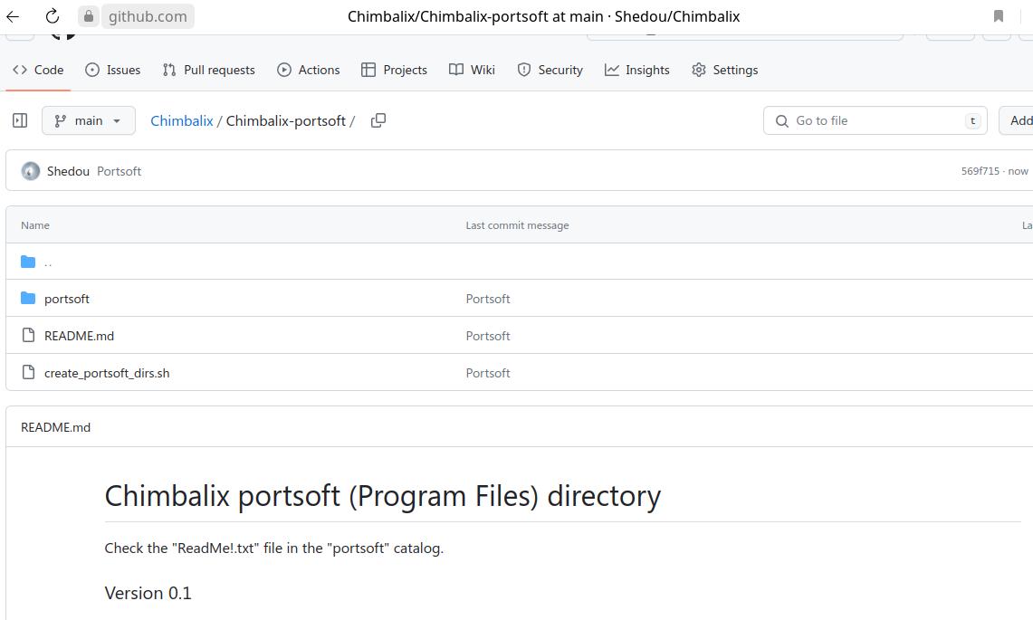Click the create_portsoft_dirs.sh file icon
This screenshot has height=620, width=1033.
(28, 373)
